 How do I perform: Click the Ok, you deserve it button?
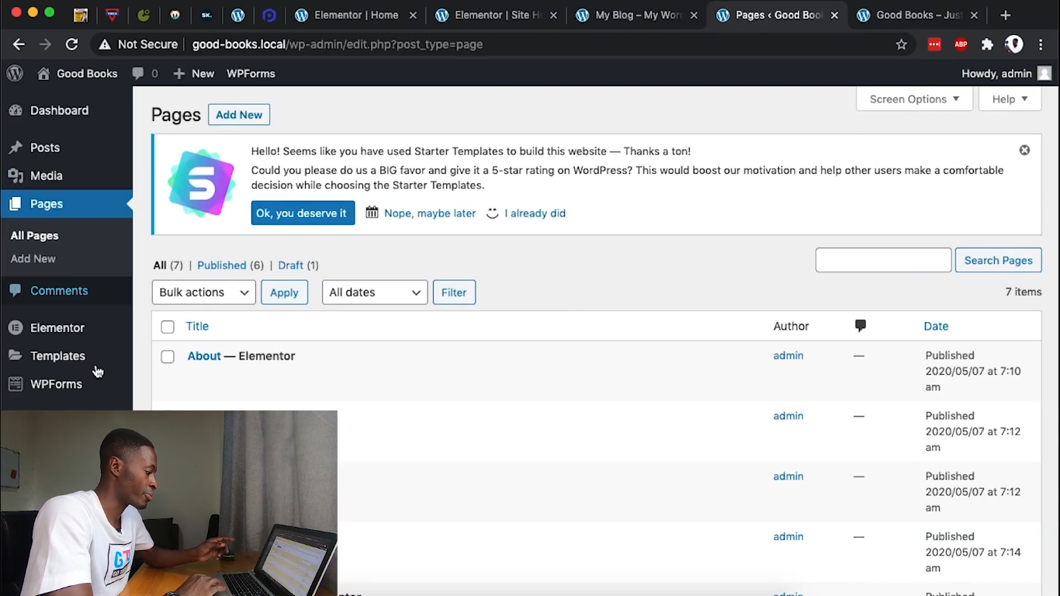(x=303, y=213)
